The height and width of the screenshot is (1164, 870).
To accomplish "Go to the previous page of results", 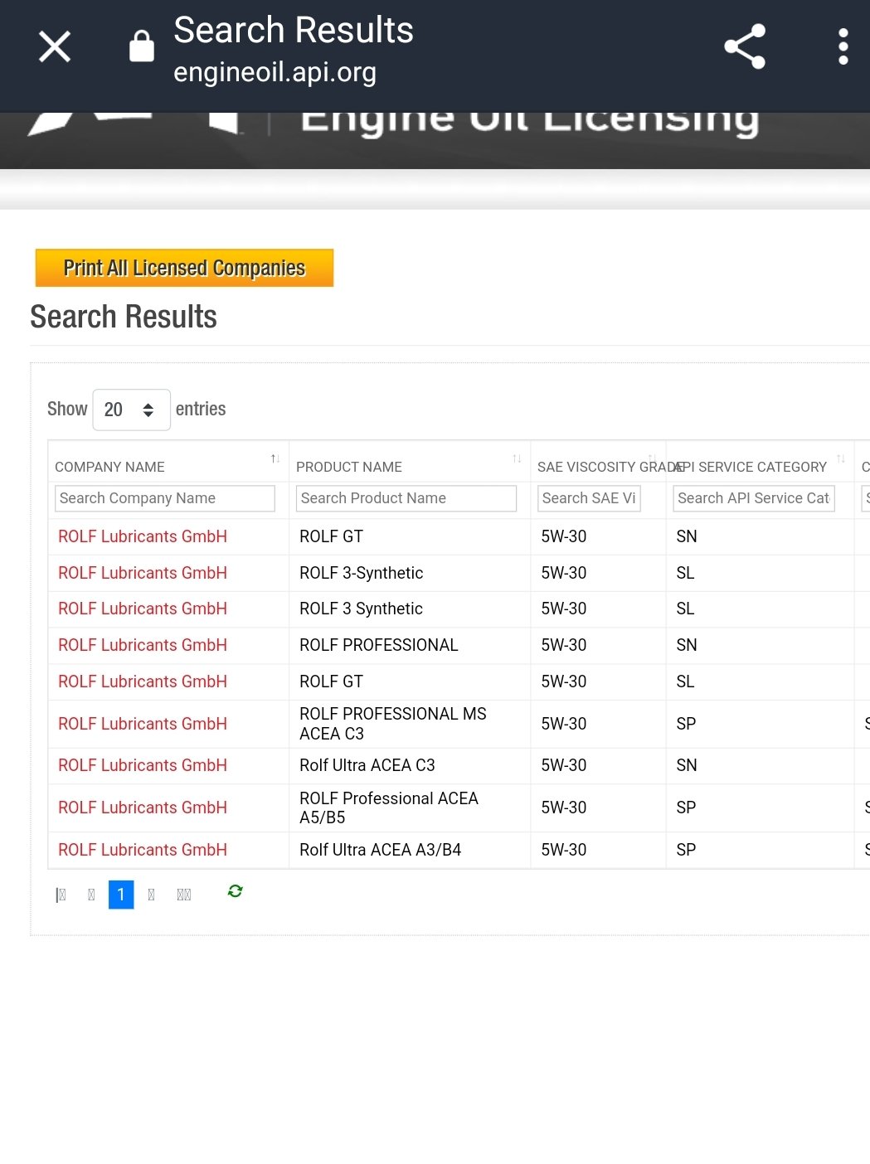I will tap(91, 895).
